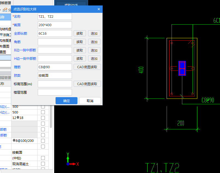Viewport: 220px width, 173px height.
Task: Confirm the dialog with 确定
Action: pos(66,101)
